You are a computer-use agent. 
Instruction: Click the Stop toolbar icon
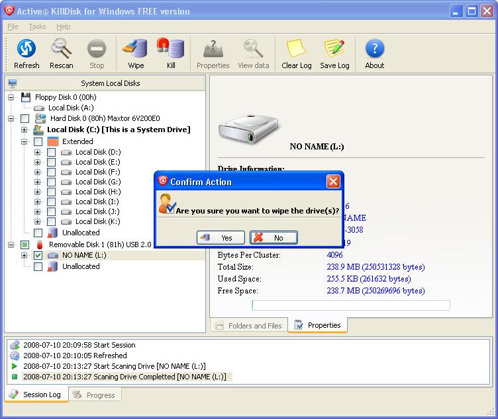click(x=97, y=49)
